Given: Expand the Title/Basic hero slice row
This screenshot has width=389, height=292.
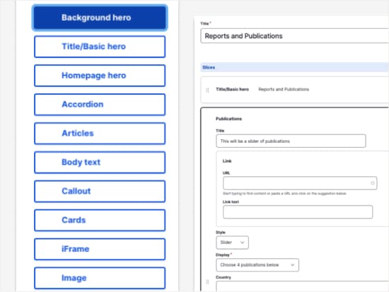Looking at the screenshot, I should (294, 90).
